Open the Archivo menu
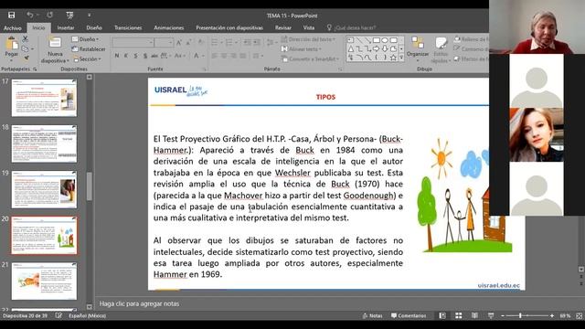585x329 pixels. (x=12, y=28)
